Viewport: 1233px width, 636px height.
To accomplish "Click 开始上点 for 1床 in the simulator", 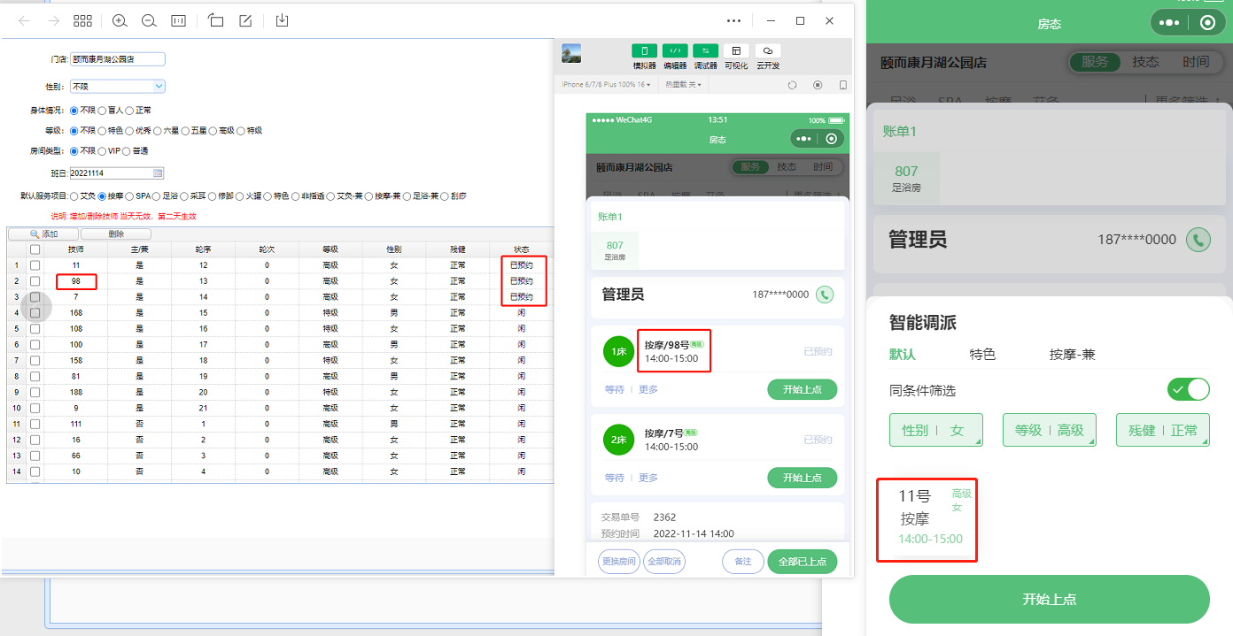I will coord(802,389).
